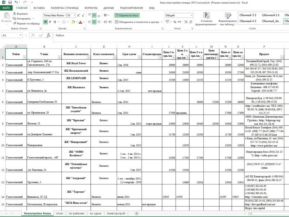Click the cell borders icon
Image resolution: width=289 pixels, height=217 pixels.
(64, 22)
